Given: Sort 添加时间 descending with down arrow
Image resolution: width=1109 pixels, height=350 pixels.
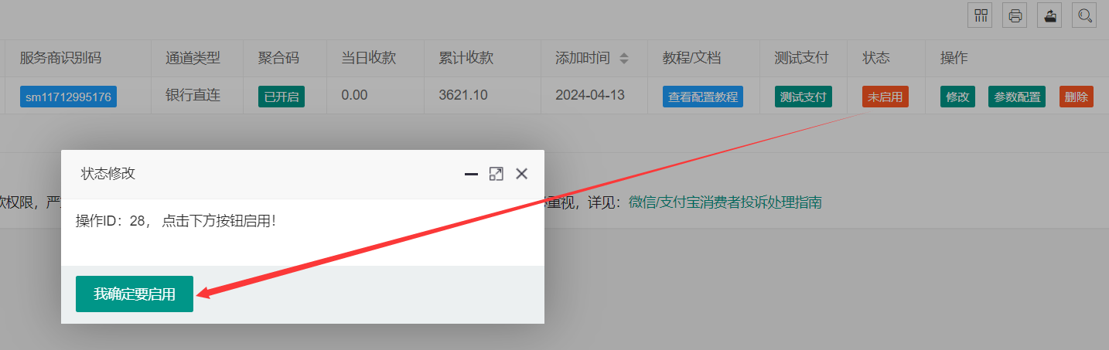Looking at the screenshot, I should coord(624,62).
